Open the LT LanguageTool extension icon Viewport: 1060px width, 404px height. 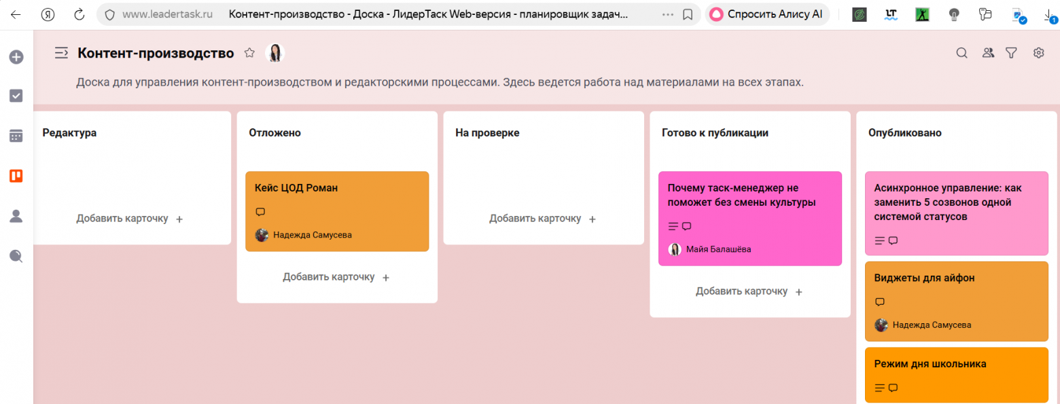(x=891, y=14)
